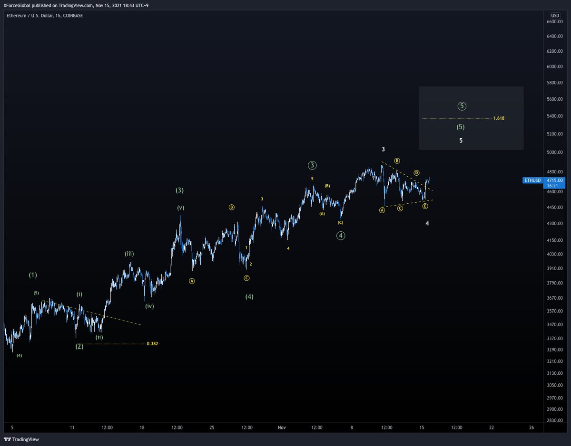The image size is (571, 446).
Task: Click the small yellow (C) correction label
Action: coord(340,222)
